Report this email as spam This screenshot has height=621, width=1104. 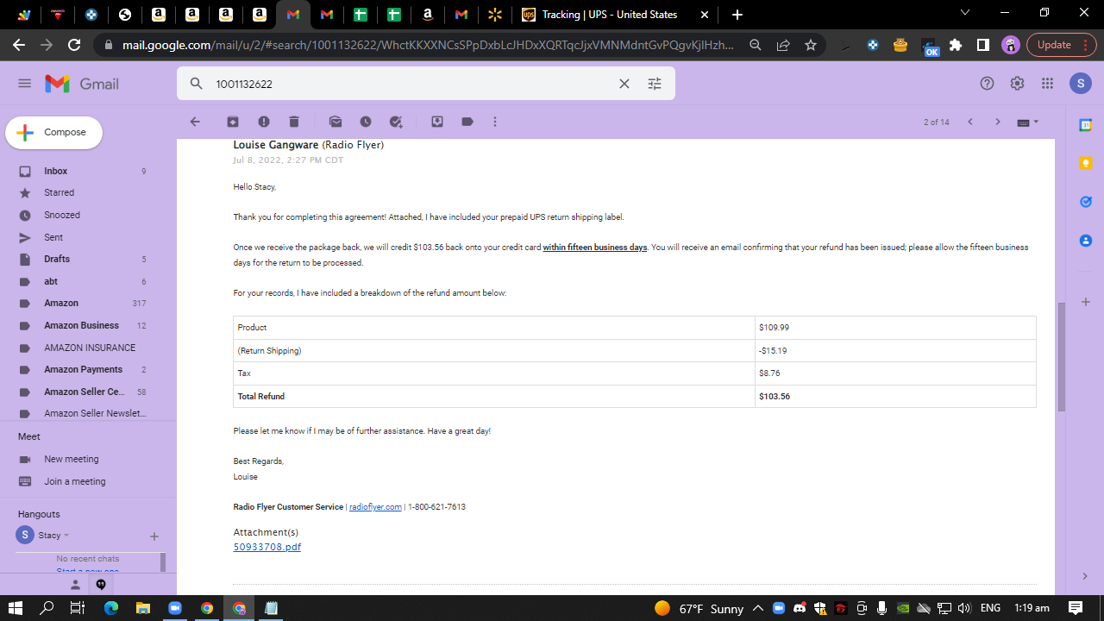coord(264,122)
